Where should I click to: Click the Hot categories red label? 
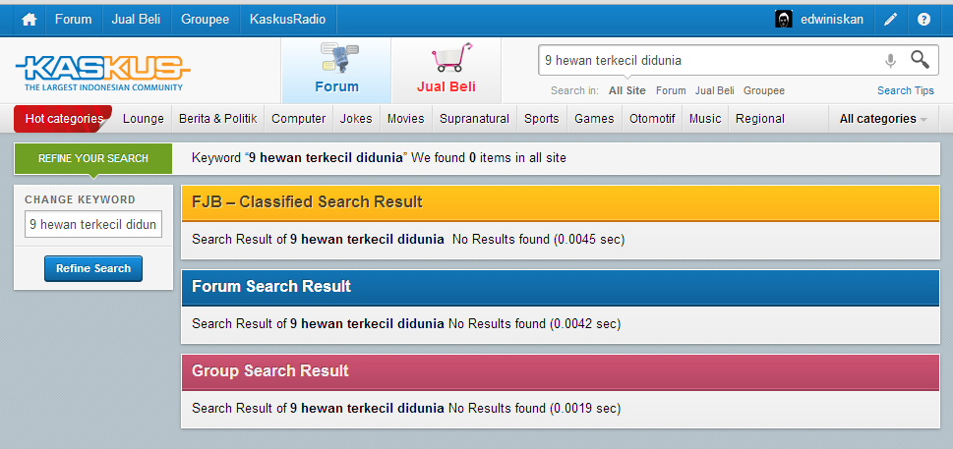click(x=63, y=118)
